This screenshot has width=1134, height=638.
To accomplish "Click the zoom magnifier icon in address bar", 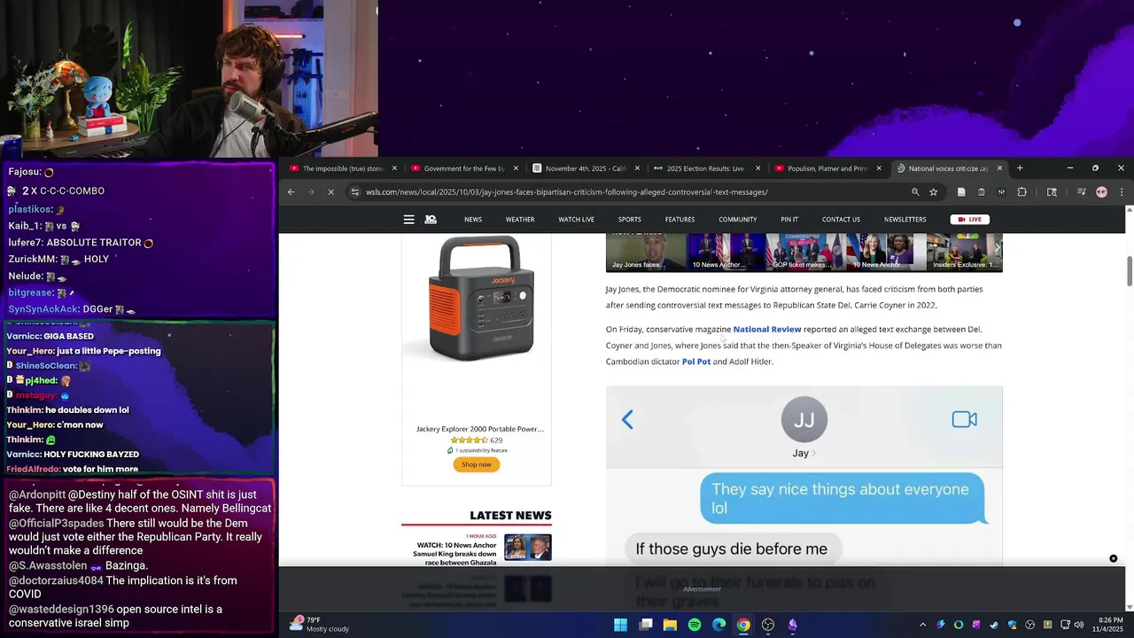I will (915, 191).
